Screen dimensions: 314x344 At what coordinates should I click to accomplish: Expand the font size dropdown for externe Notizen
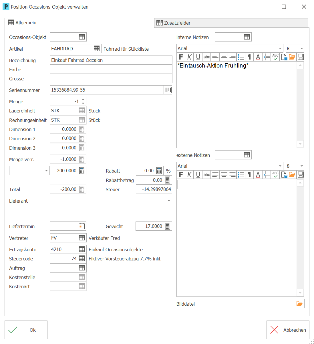(302, 166)
